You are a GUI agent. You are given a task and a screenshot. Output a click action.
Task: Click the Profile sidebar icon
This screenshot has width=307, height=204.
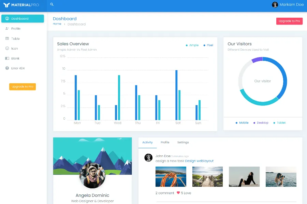pos(7,29)
